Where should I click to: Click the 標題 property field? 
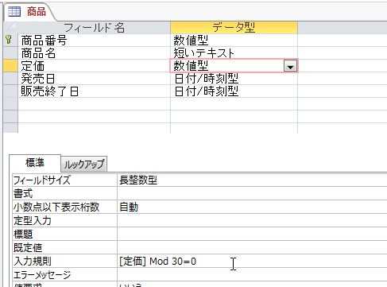252,234
